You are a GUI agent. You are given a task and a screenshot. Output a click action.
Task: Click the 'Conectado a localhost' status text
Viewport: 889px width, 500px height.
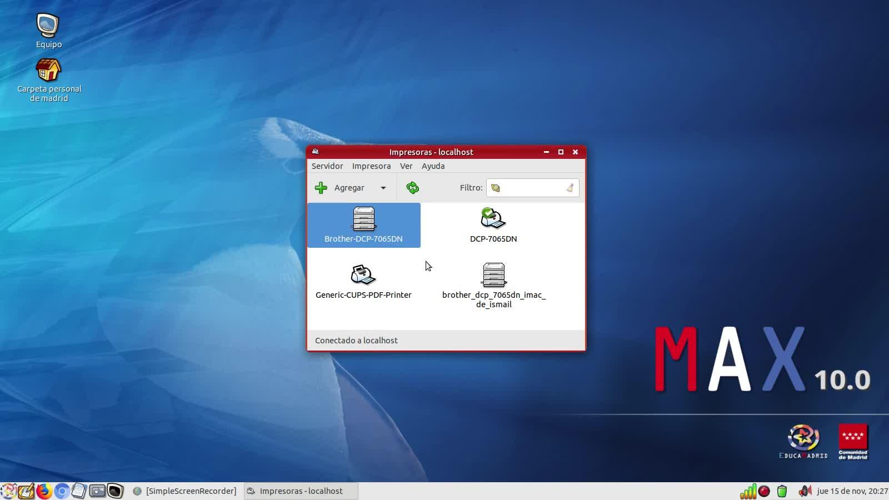tap(356, 341)
